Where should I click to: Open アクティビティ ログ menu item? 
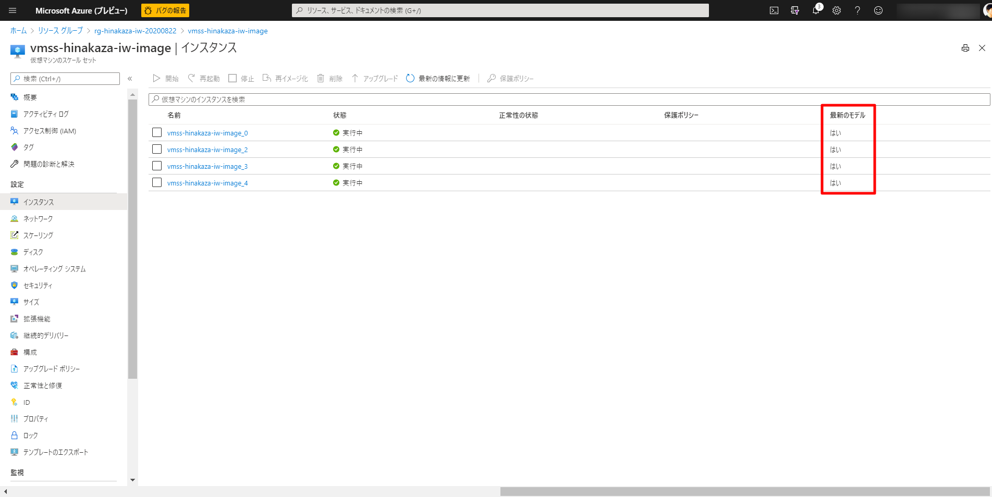(64, 114)
